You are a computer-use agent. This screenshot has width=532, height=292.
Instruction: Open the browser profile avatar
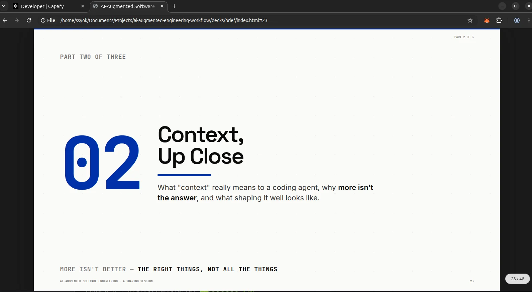tap(517, 20)
